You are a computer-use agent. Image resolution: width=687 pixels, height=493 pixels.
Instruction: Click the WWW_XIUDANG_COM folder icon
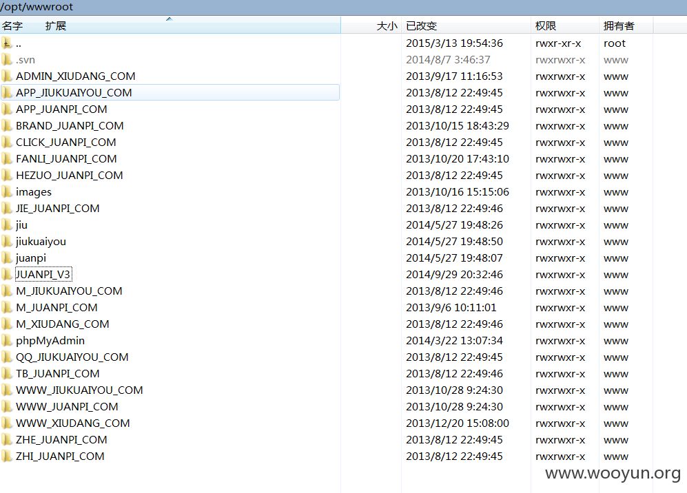(7, 423)
